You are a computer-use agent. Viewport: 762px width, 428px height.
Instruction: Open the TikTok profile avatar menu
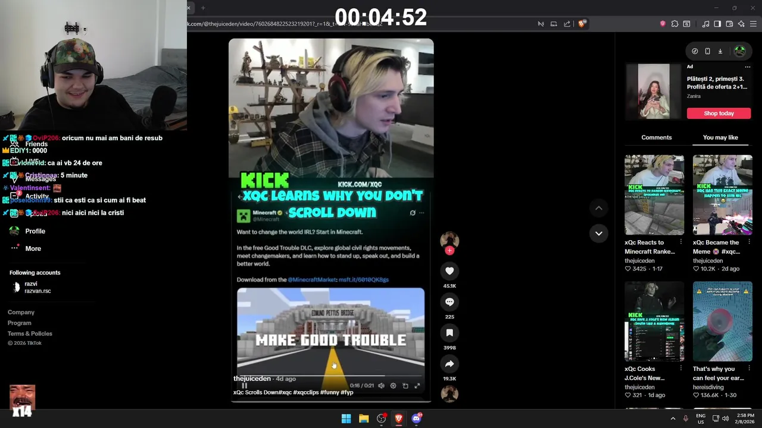740,51
